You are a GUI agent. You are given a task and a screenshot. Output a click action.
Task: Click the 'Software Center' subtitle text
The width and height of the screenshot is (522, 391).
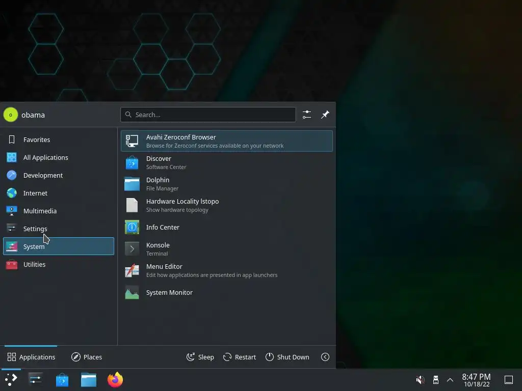click(x=166, y=167)
